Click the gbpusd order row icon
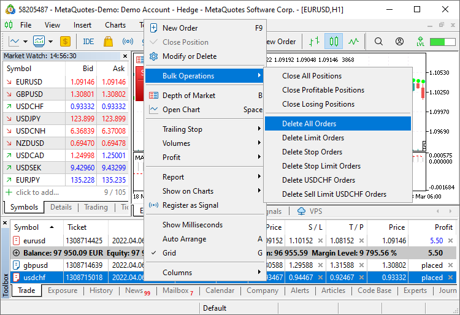Image resolution: width=460 pixels, height=315 pixels. coord(17,265)
